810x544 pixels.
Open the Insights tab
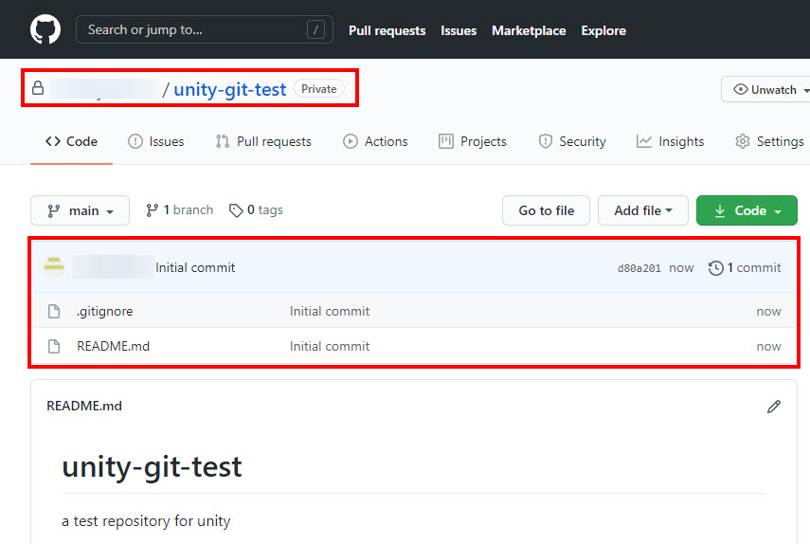[670, 141]
